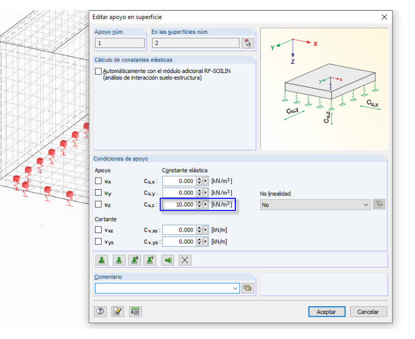The height and width of the screenshot is (339, 415).
Task: Click the support diagram preview image
Action: (x=324, y=89)
